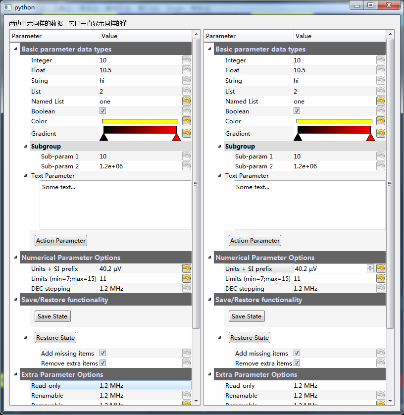Click Restore State in left panel

(55, 338)
